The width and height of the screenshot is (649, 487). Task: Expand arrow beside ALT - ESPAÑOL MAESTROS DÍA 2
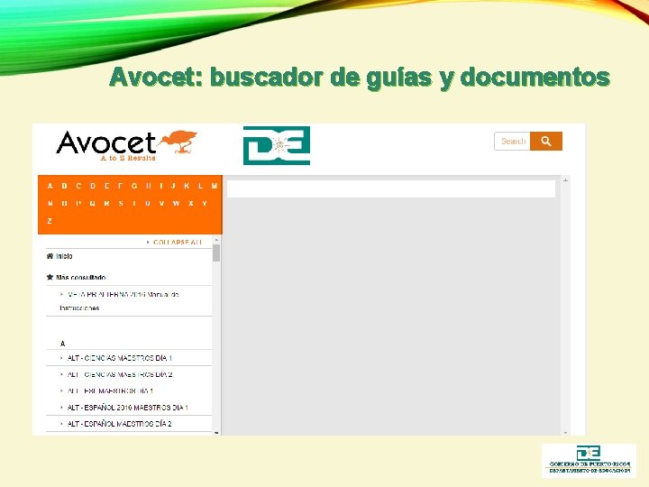coord(61,424)
